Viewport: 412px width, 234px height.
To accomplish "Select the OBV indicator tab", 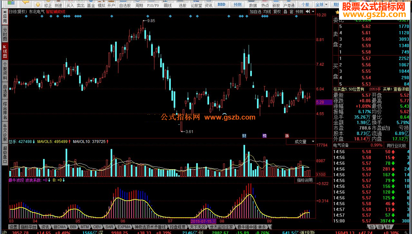I will (97, 227).
